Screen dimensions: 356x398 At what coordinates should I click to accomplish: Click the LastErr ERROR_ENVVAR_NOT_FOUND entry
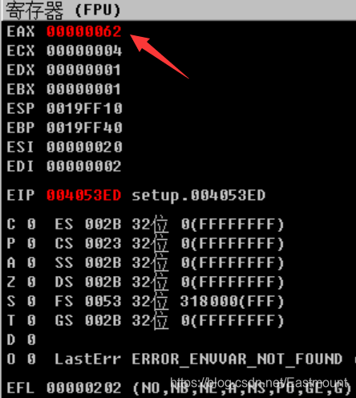point(198,359)
